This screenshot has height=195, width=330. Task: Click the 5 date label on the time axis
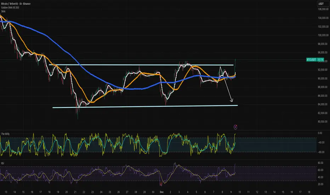coord(197,192)
